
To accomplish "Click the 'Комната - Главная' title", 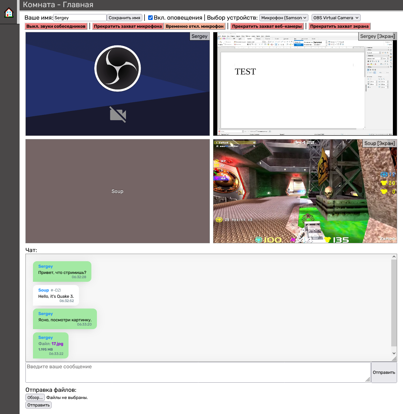I will click(x=58, y=5).
